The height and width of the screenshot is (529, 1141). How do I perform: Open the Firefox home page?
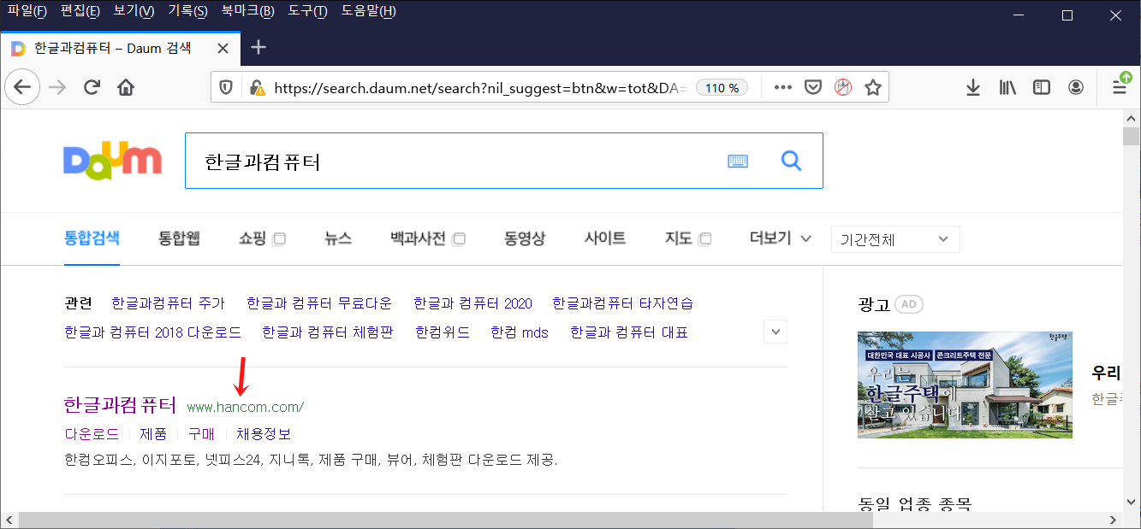[x=126, y=87]
